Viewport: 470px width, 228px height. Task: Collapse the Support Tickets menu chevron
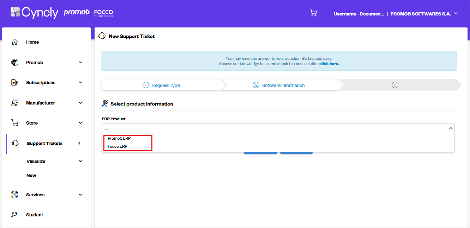(x=79, y=143)
